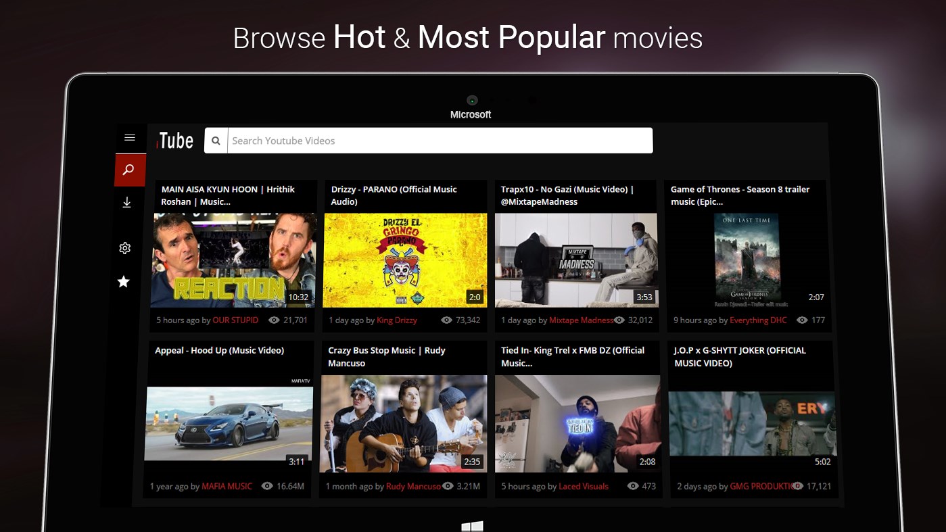Click the 2:35 duration badge
Screen dimensions: 946x532
472,462
